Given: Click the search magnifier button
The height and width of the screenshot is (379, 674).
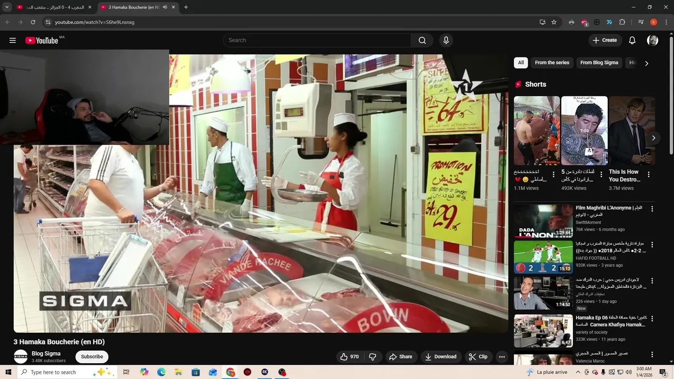Looking at the screenshot, I should 422,40.
